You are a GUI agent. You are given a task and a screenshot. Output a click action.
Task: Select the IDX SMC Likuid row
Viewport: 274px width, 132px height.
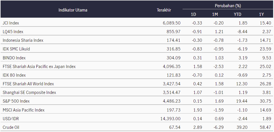pyautogui.click(x=16, y=49)
